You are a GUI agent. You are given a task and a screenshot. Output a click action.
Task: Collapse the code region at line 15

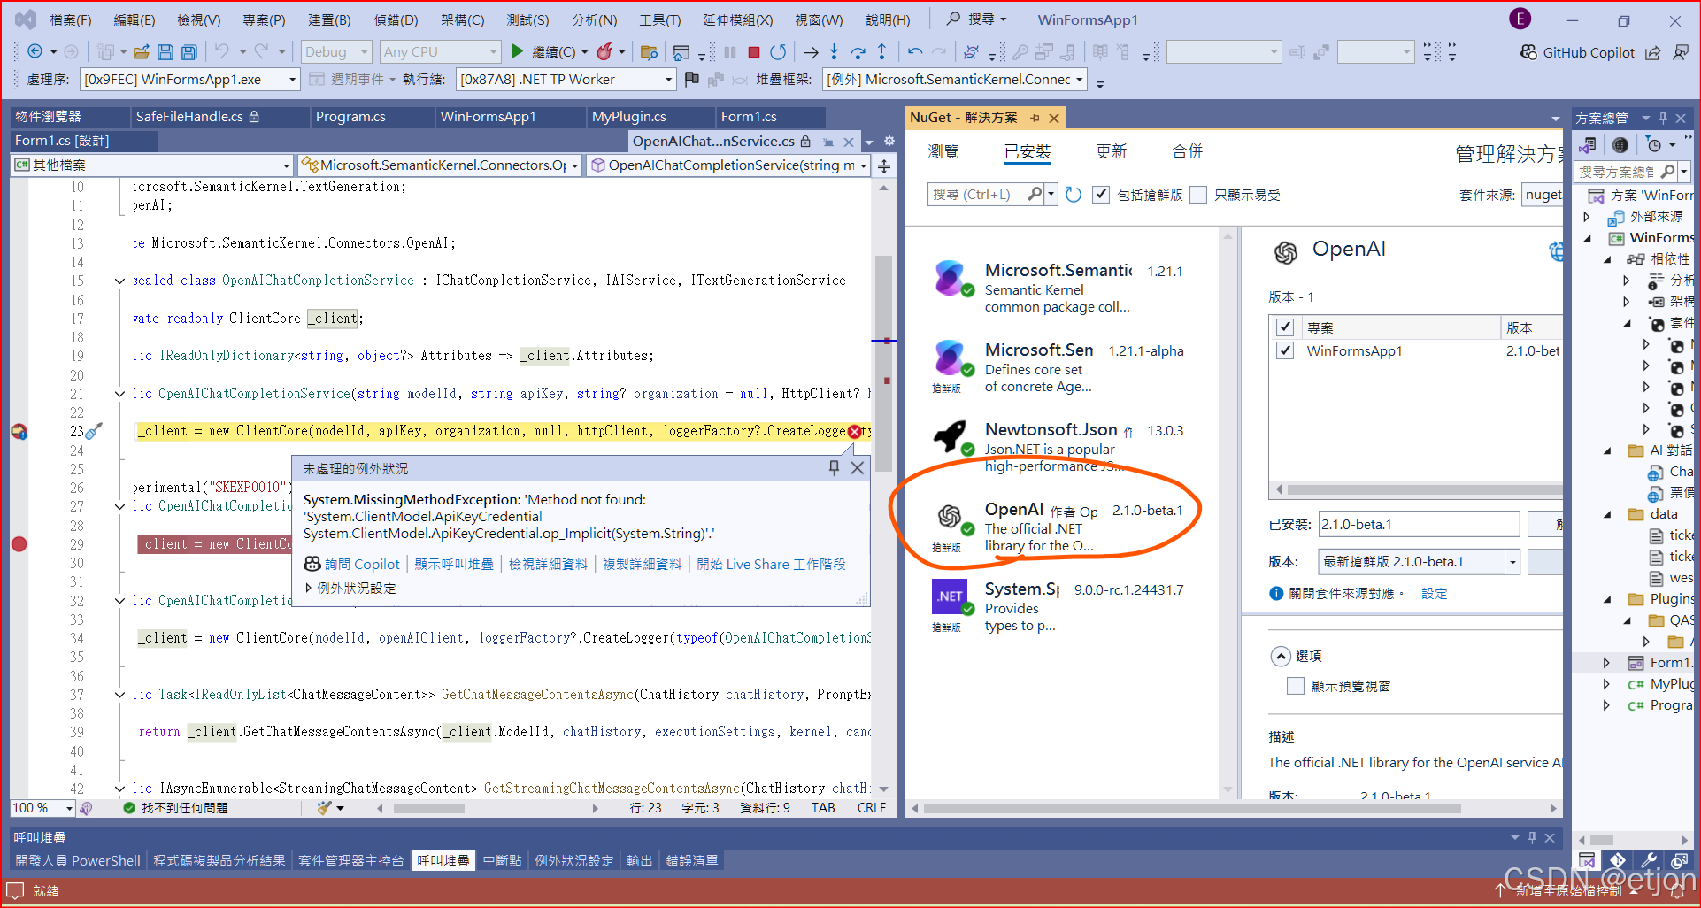119,281
